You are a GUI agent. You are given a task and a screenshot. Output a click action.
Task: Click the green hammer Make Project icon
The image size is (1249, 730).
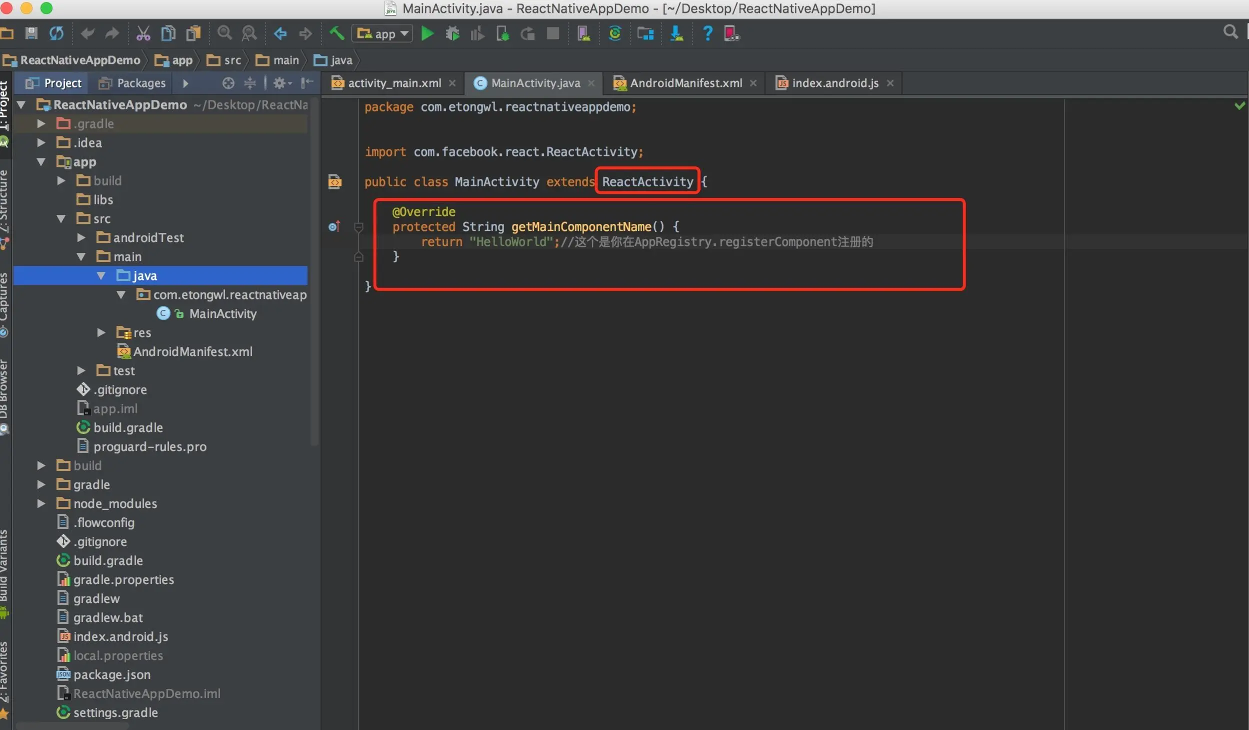[x=336, y=33]
